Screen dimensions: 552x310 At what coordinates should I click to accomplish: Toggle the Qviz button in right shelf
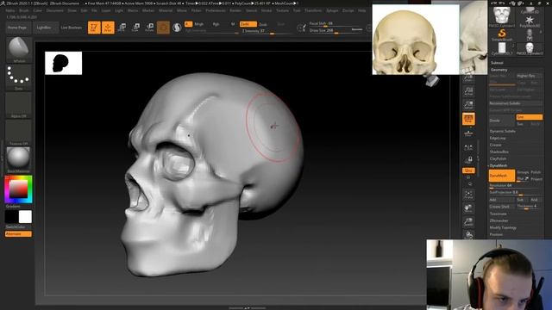coord(468,170)
